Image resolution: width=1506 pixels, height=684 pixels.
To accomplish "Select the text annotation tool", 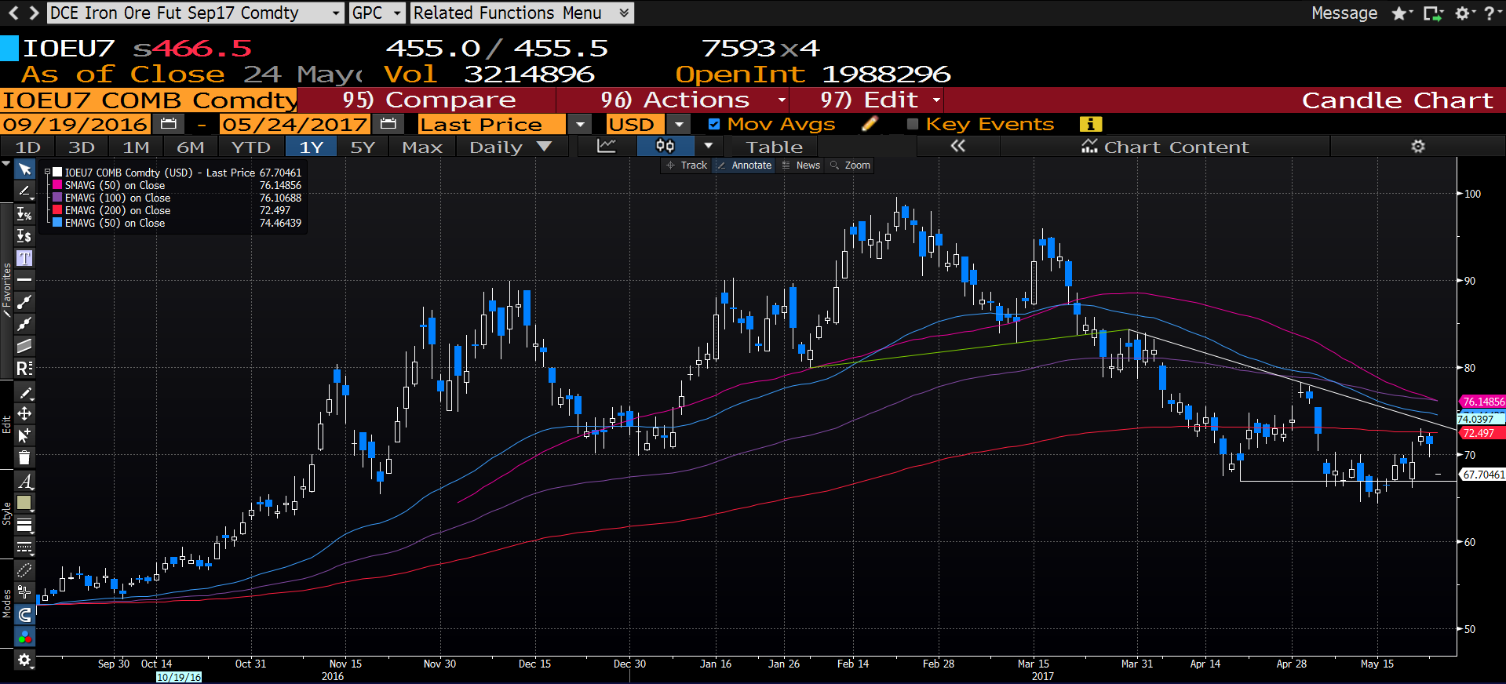I will click(x=25, y=258).
